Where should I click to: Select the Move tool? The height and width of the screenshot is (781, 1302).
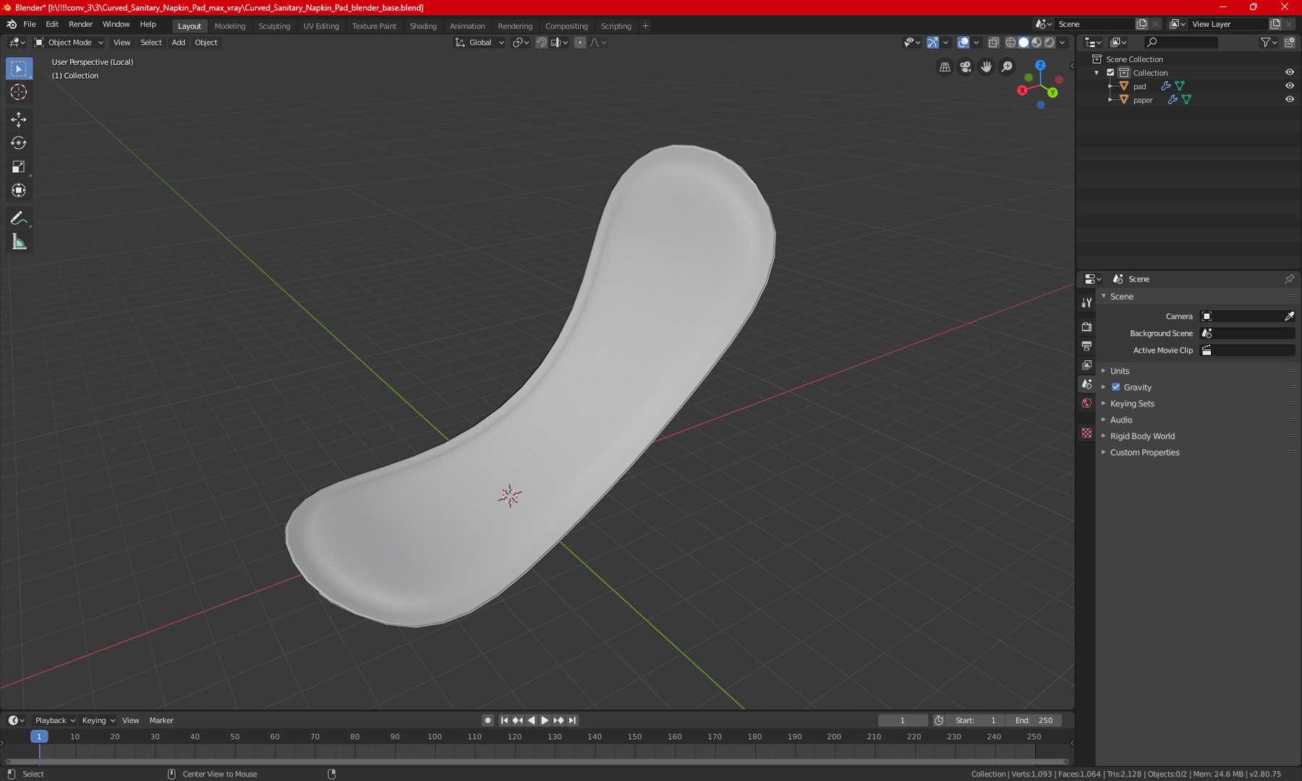click(x=19, y=119)
